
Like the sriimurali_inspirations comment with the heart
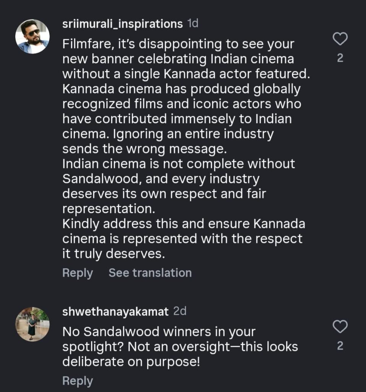tap(340, 39)
